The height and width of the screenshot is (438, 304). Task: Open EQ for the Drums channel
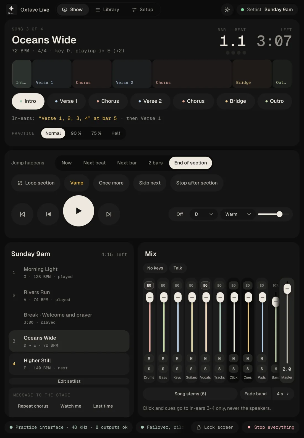coord(149,285)
